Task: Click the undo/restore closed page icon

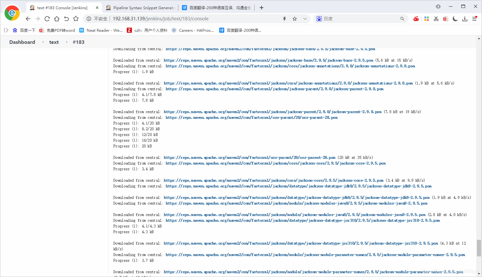Action: point(66,19)
